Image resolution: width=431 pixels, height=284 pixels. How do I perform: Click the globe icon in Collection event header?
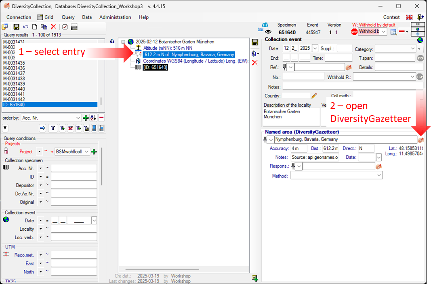pyautogui.click(x=420, y=40)
